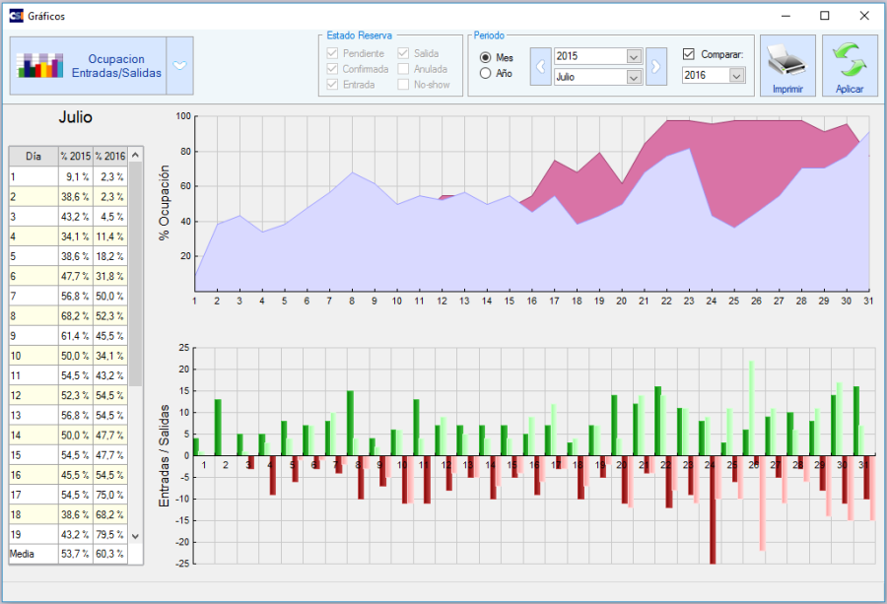Minimize the Gráficos window
The image size is (887, 604).
pos(785,16)
